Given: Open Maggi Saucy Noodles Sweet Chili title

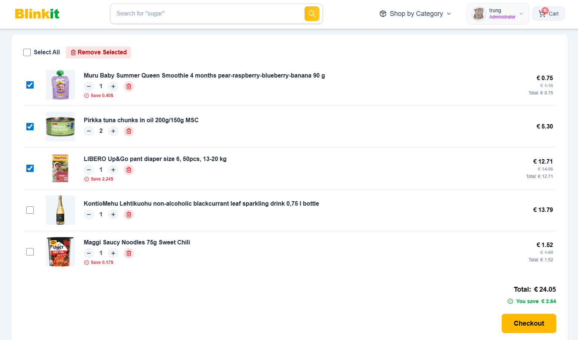Looking at the screenshot, I should point(137,242).
